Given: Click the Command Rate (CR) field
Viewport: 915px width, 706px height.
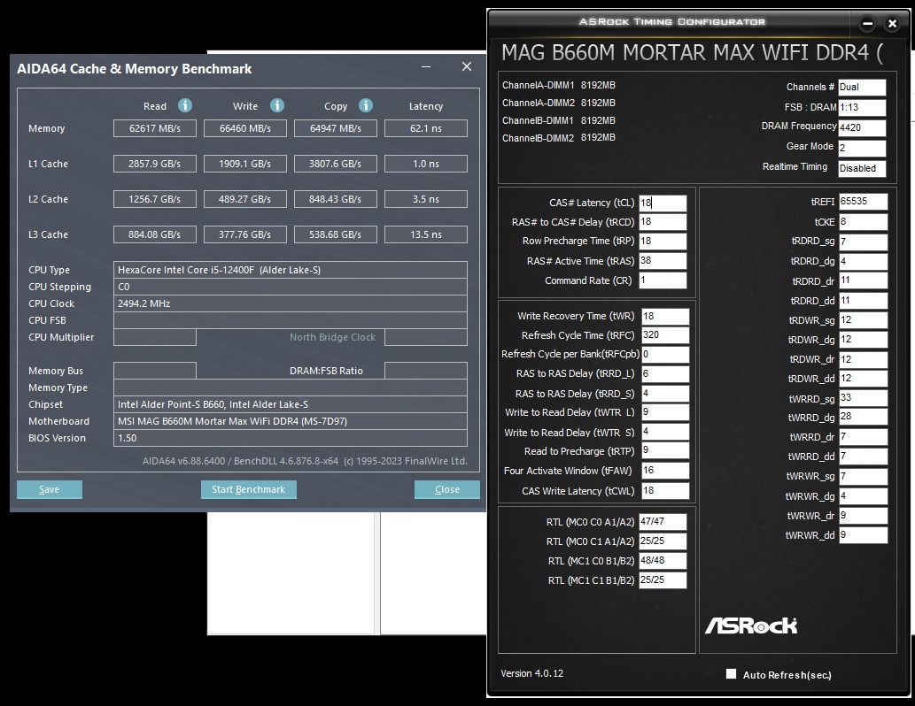Looking at the screenshot, I should pyautogui.click(x=663, y=280).
